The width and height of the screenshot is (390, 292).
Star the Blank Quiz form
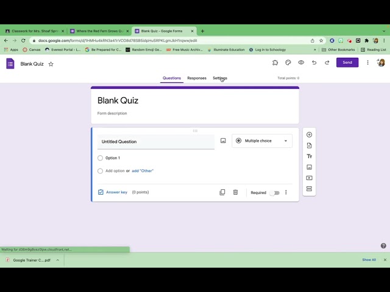click(51, 64)
